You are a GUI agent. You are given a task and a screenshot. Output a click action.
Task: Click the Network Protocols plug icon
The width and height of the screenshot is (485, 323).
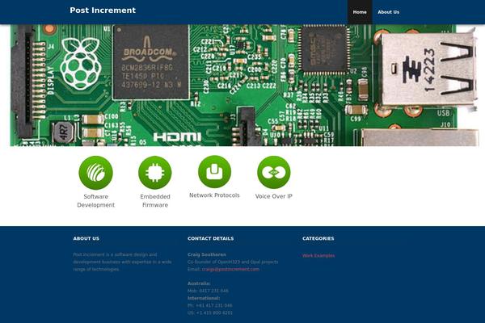pyautogui.click(x=214, y=171)
